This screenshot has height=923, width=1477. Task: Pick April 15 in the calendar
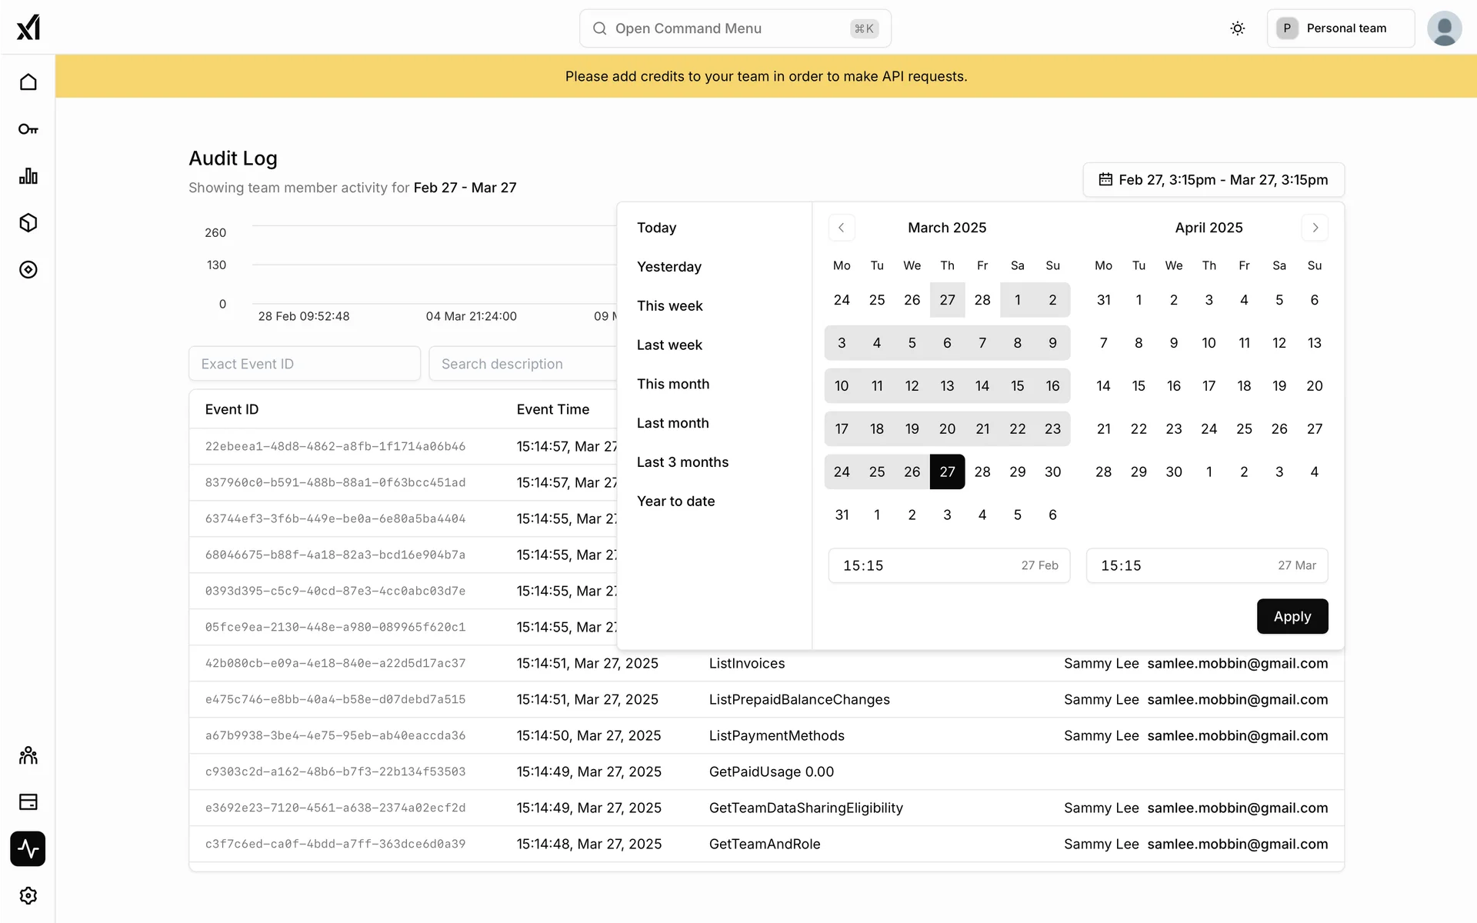[1139, 386]
